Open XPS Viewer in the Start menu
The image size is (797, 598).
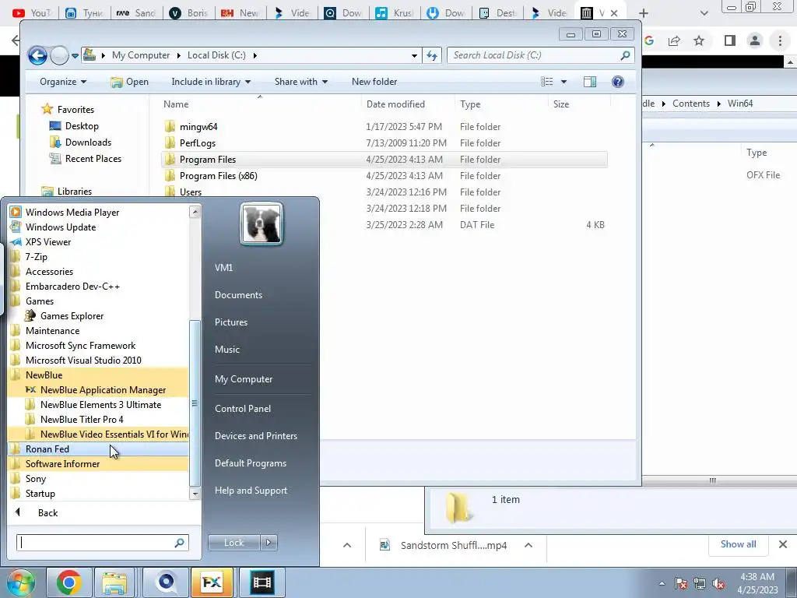[48, 241]
